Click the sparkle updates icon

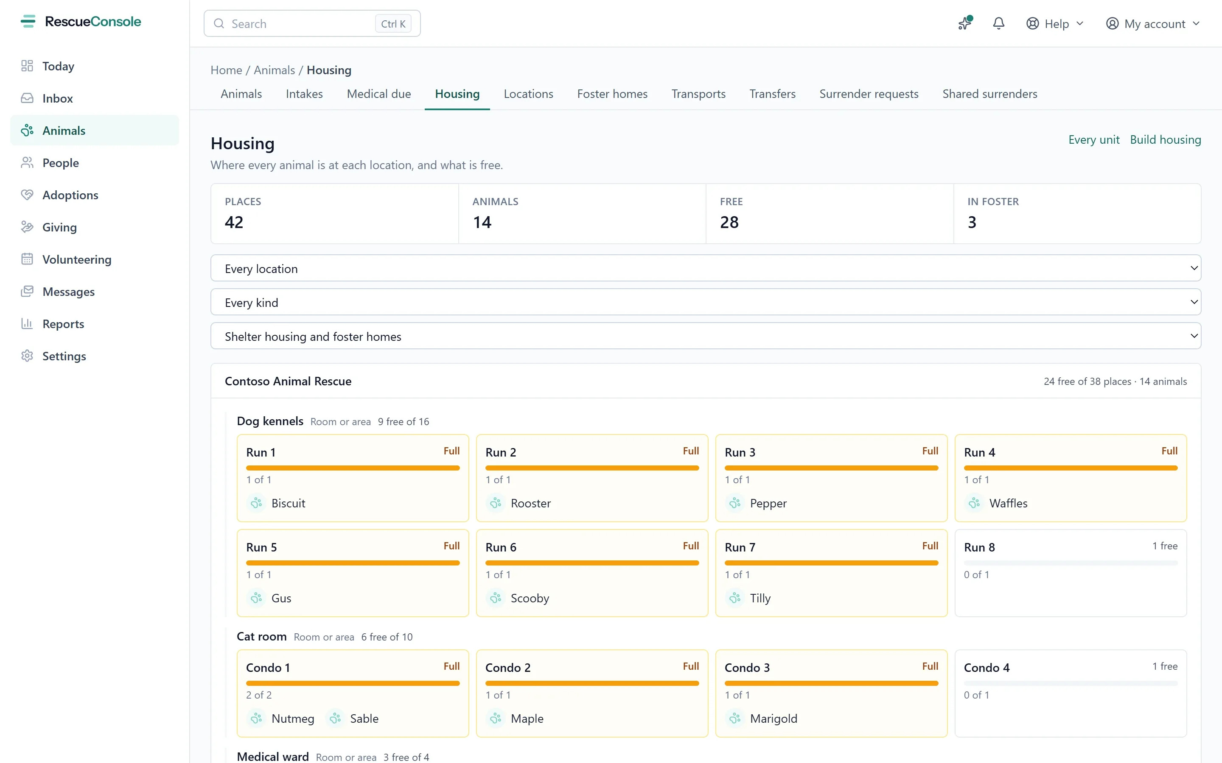tap(965, 23)
